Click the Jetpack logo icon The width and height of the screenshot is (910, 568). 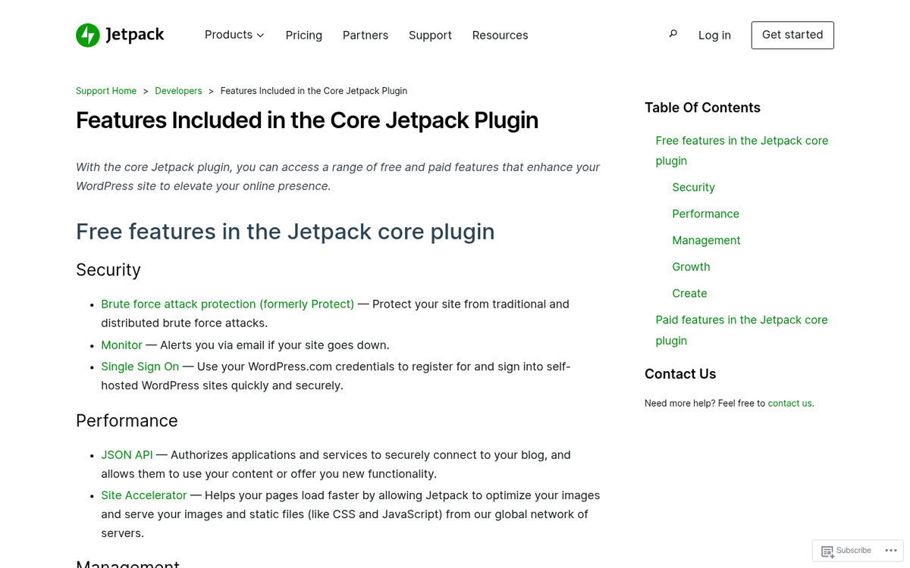click(86, 35)
